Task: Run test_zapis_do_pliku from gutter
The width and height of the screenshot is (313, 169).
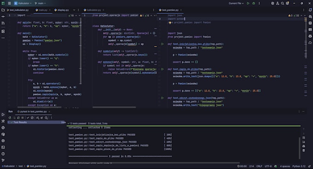Action: coord(162,69)
